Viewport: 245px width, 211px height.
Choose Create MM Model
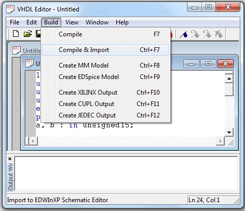click(105, 65)
